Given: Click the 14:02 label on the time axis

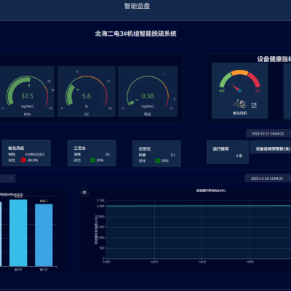Looking at the screenshot, I should (202, 262).
